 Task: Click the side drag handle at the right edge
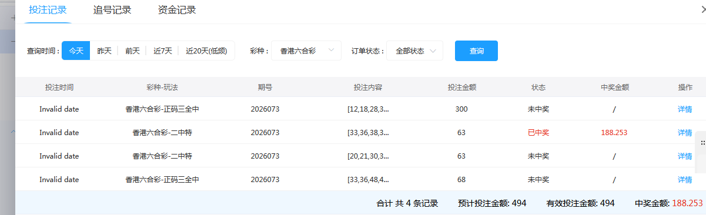(701, 143)
